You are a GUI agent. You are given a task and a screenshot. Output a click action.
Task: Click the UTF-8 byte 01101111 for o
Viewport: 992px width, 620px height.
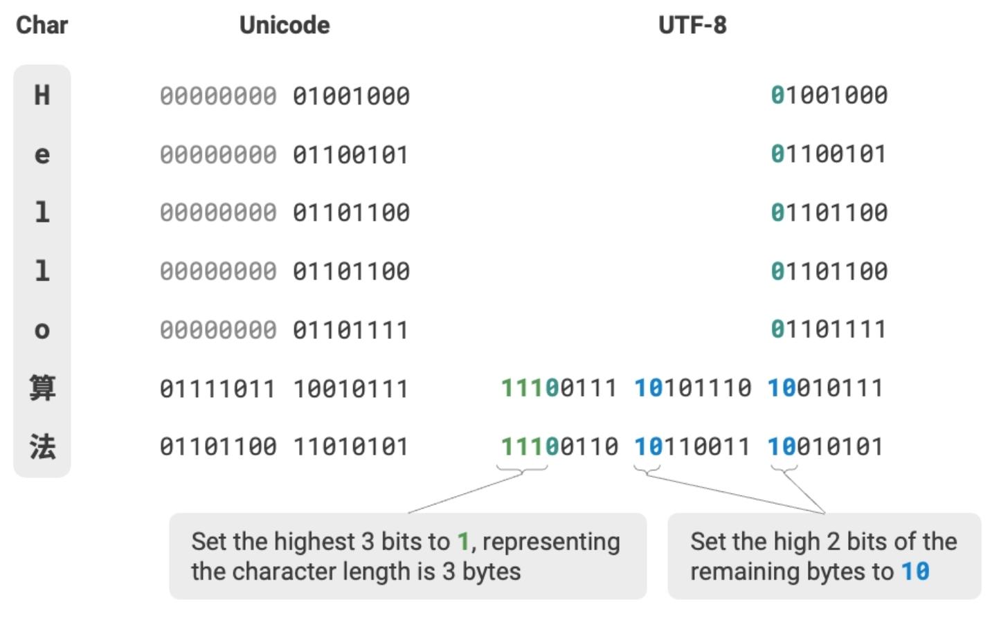click(x=829, y=330)
